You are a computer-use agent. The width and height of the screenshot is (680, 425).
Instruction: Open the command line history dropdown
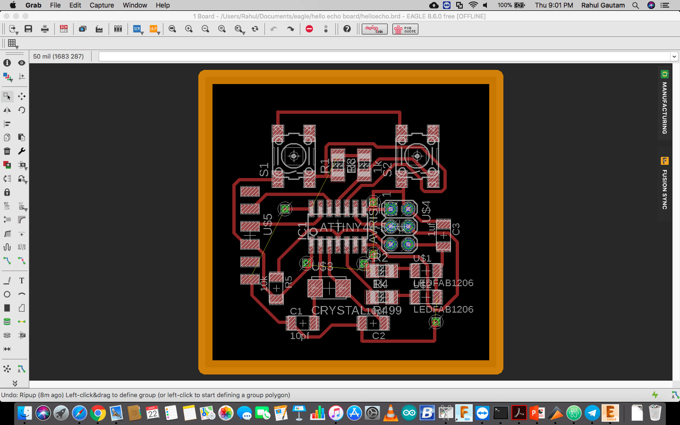tap(674, 57)
